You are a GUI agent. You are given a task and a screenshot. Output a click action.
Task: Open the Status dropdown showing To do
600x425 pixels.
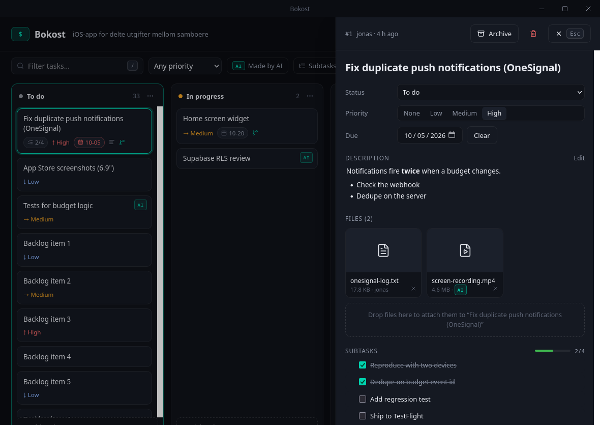(491, 92)
